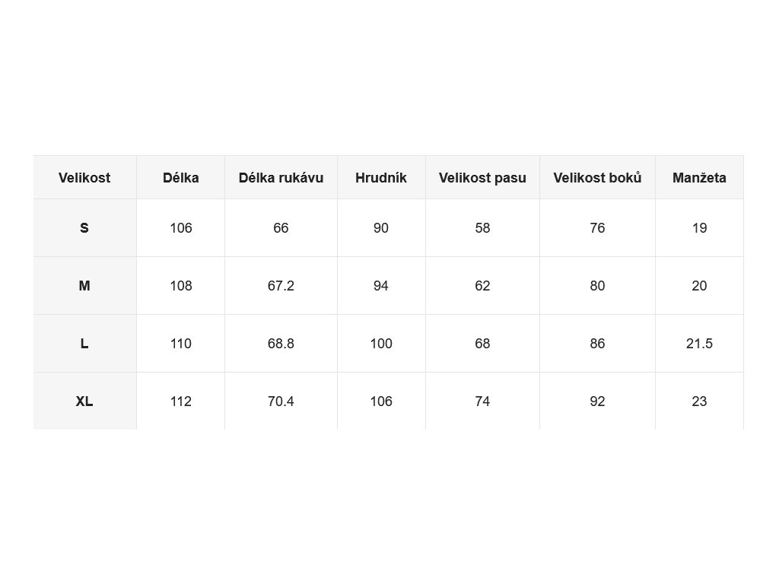Select the size S row label
This screenshot has width=779, height=584.
click(84, 228)
